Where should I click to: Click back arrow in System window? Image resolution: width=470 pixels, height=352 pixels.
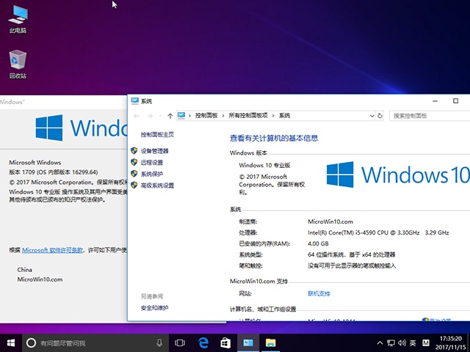(x=137, y=116)
